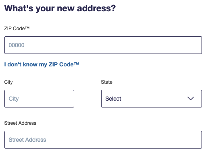Image resolution: width=210 pixels, height=159 pixels.
Task: Focus the ZIP Code input field
Action: 103,45
